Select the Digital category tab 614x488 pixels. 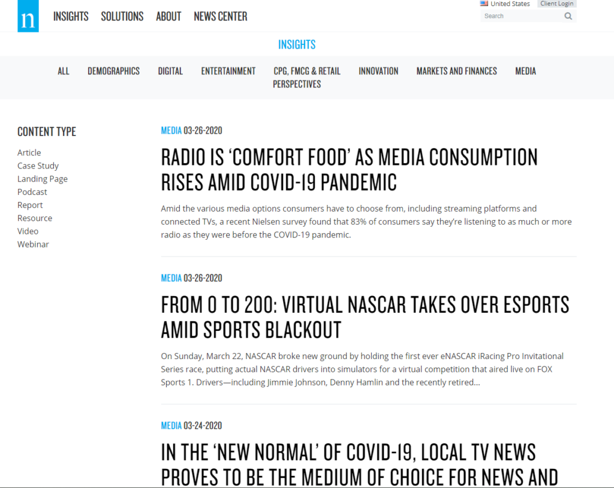pos(170,71)
